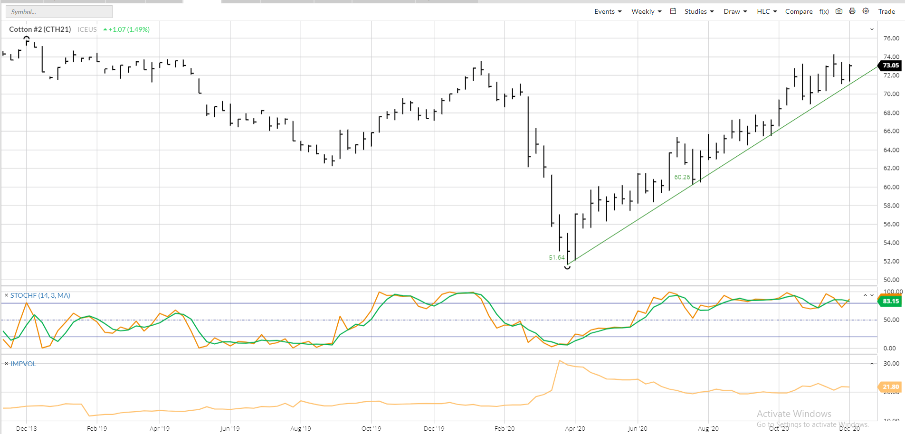This screenshot has height=434, width=905.
Task: Open the Studies dropdown
Action: click(x=699, y=11)
